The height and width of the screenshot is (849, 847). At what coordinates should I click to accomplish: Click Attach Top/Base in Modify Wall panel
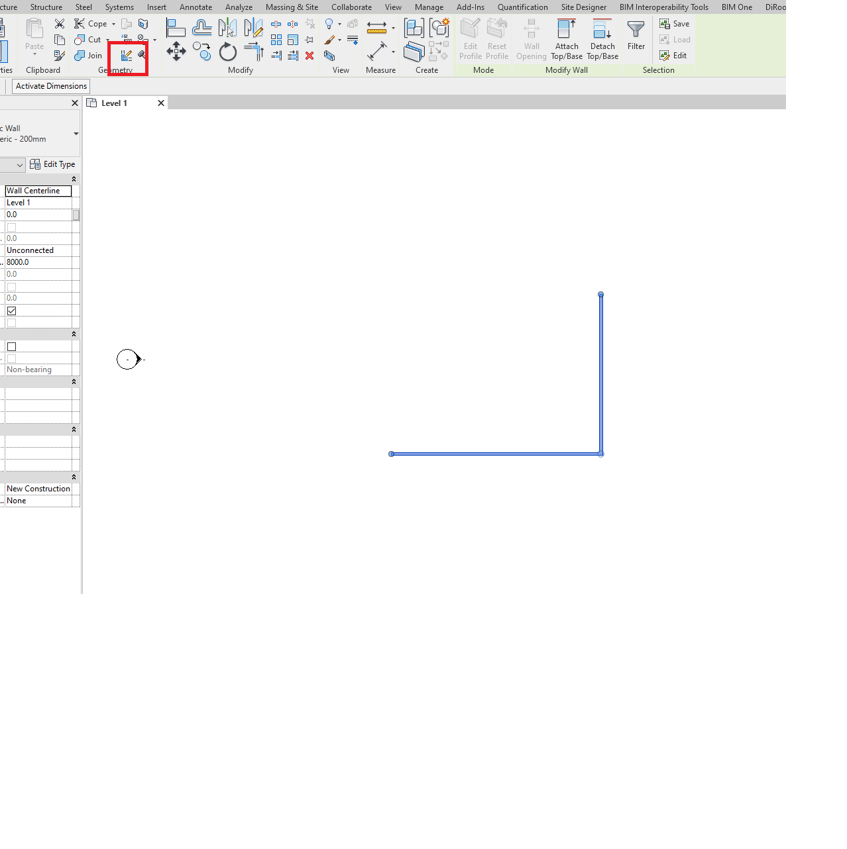tap(567, 40)
